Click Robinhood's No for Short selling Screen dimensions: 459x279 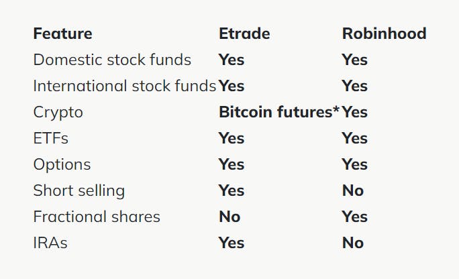pos(352,190)
